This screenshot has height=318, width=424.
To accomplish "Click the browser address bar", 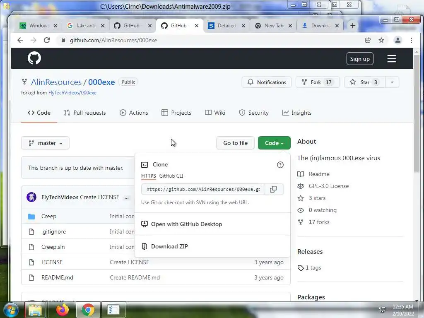I will 211,40.
